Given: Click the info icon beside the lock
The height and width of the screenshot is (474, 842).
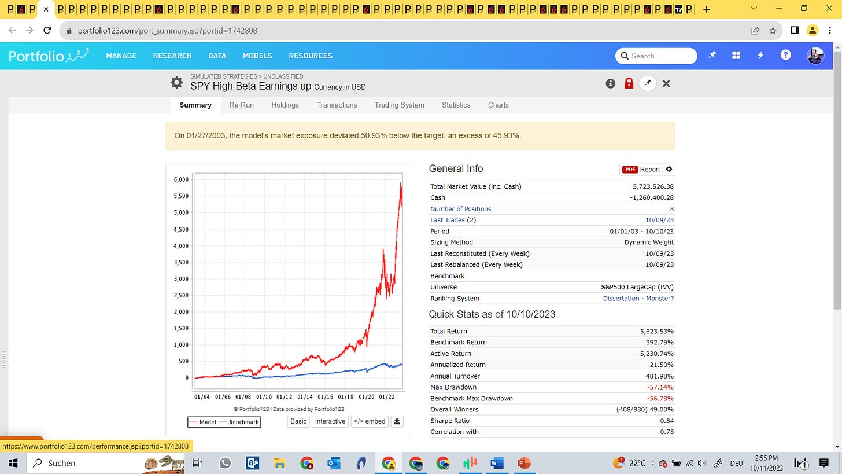Looking at the screenshot, I should click(x=610, y=83).
